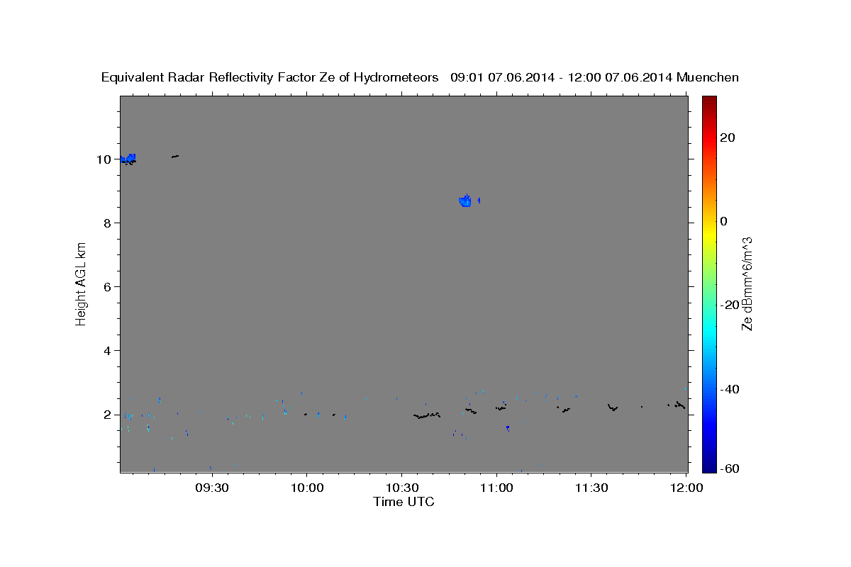This screenshot has width=851, height=567.
Task: Click the 'Time UTC' axis label
Action: (x=404, y=502)
